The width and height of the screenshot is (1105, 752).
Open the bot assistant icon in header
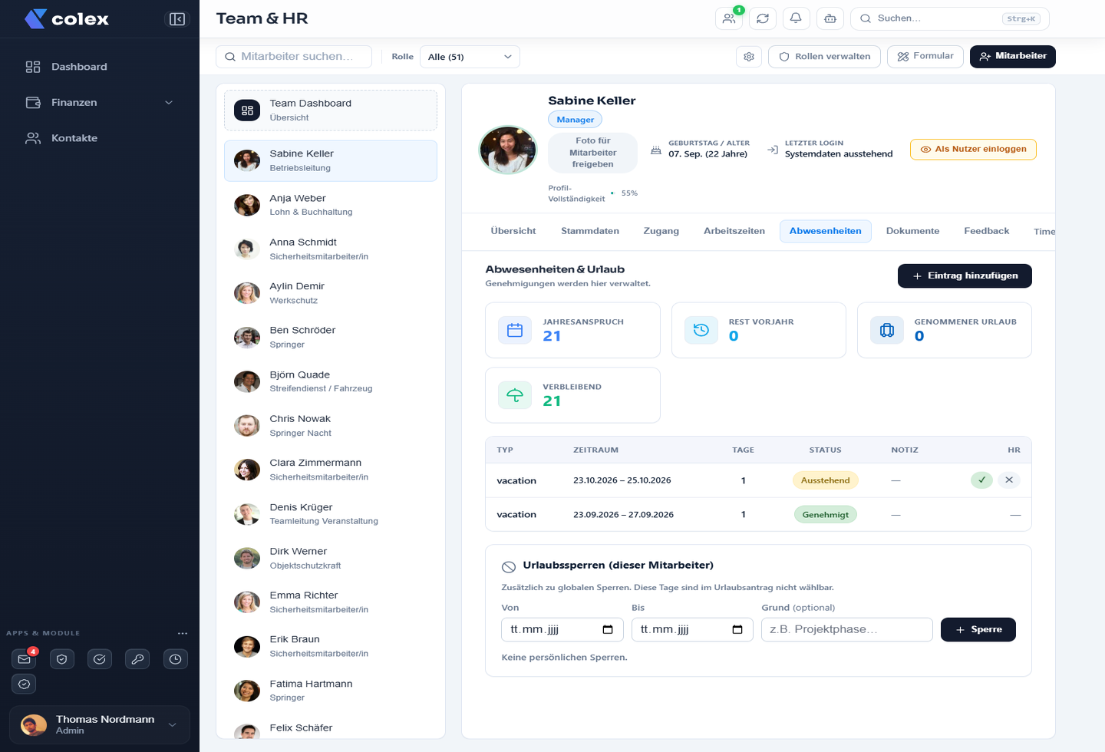(x=830, y=18)
